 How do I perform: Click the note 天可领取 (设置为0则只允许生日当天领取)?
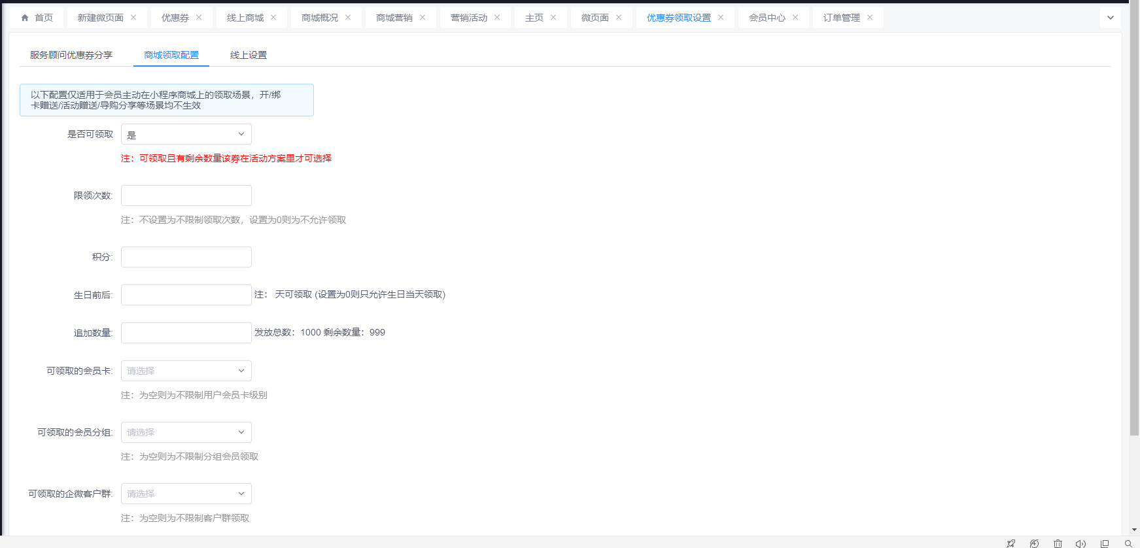(x=350, y=294)
